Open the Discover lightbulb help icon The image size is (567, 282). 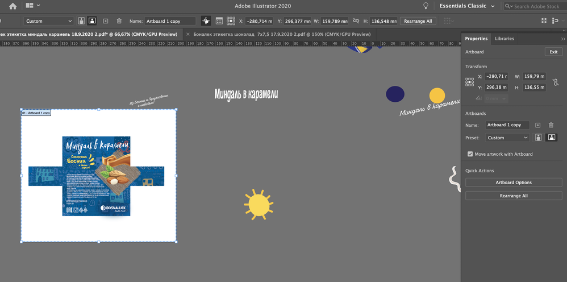[426, 6]
